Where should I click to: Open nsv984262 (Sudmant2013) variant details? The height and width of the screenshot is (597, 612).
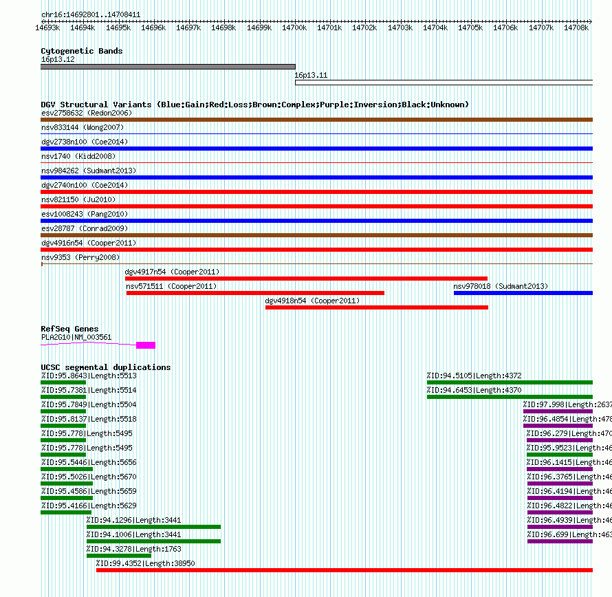pyautogui.click(x=89, y=171)
